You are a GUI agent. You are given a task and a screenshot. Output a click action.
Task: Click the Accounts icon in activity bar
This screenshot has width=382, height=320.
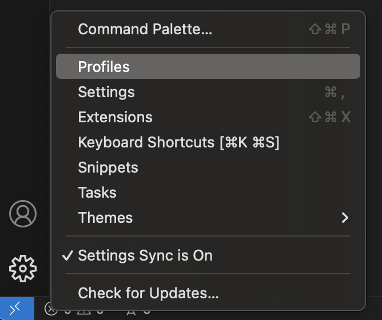(23, 214)
